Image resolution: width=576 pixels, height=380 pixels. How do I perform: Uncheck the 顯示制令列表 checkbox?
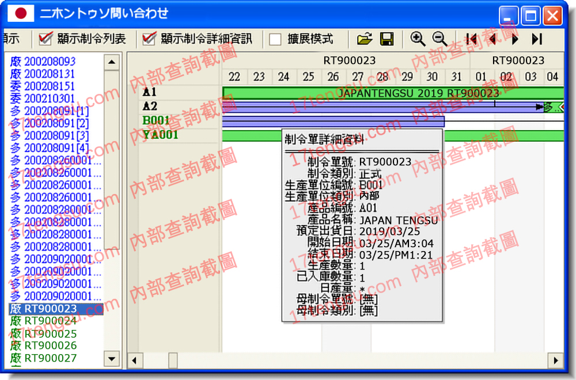[x=46, y=39]
